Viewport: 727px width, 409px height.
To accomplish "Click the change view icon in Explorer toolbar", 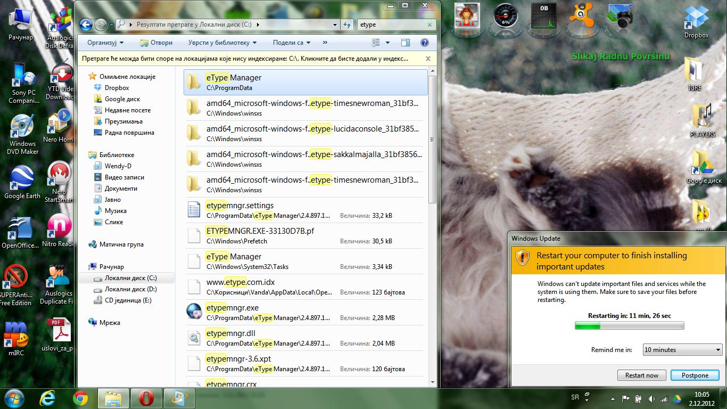I will click(x=376, y=43).
